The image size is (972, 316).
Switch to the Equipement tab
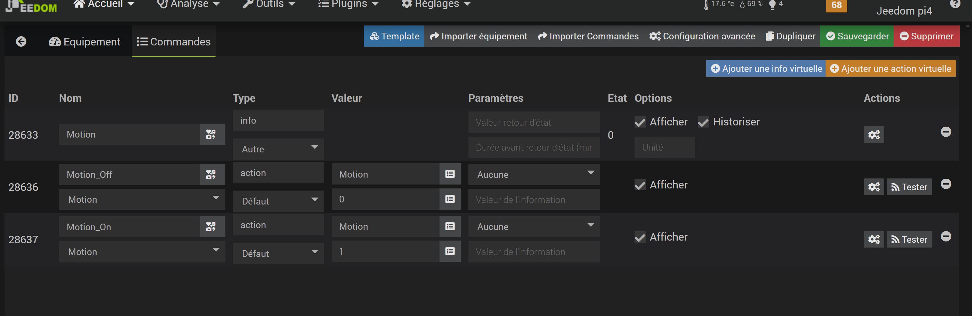coord(85,42)
